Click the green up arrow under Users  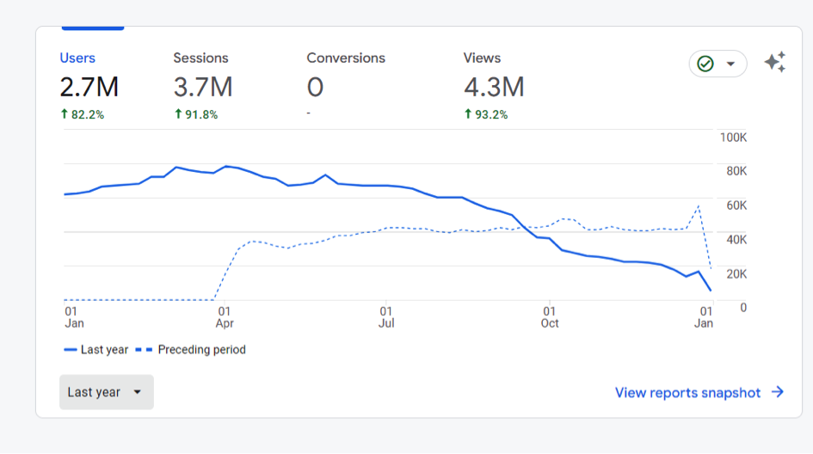(64, 114)
